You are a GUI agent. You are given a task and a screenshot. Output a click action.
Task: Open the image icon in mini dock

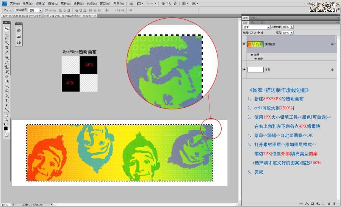19,36
